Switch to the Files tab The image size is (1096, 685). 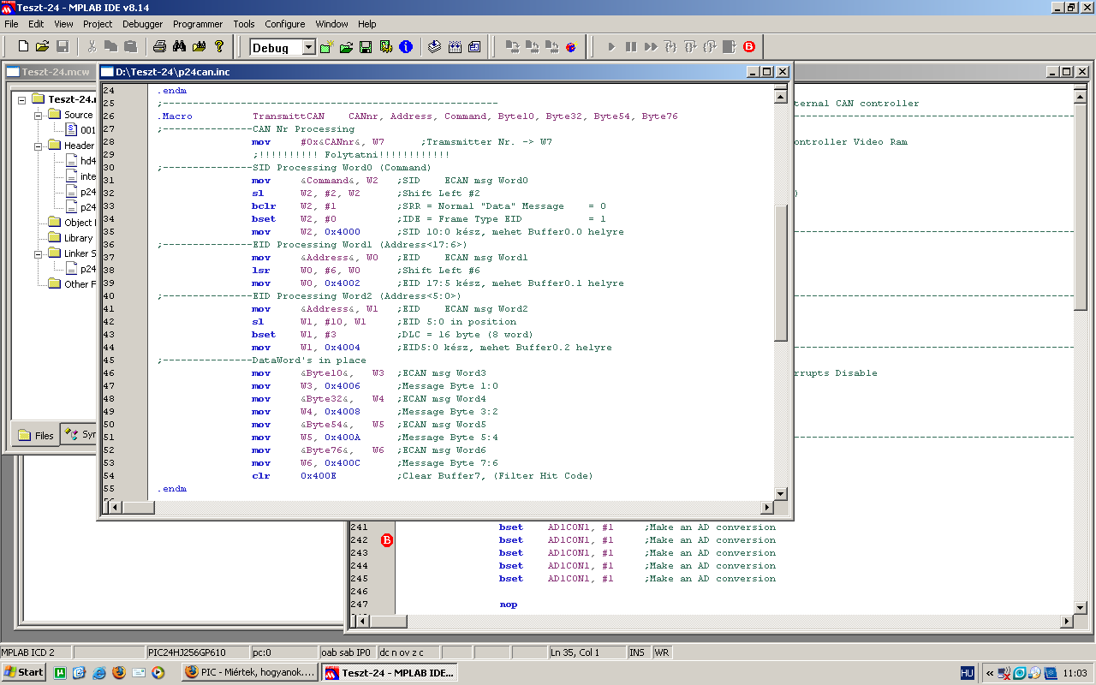pos(36,435)
